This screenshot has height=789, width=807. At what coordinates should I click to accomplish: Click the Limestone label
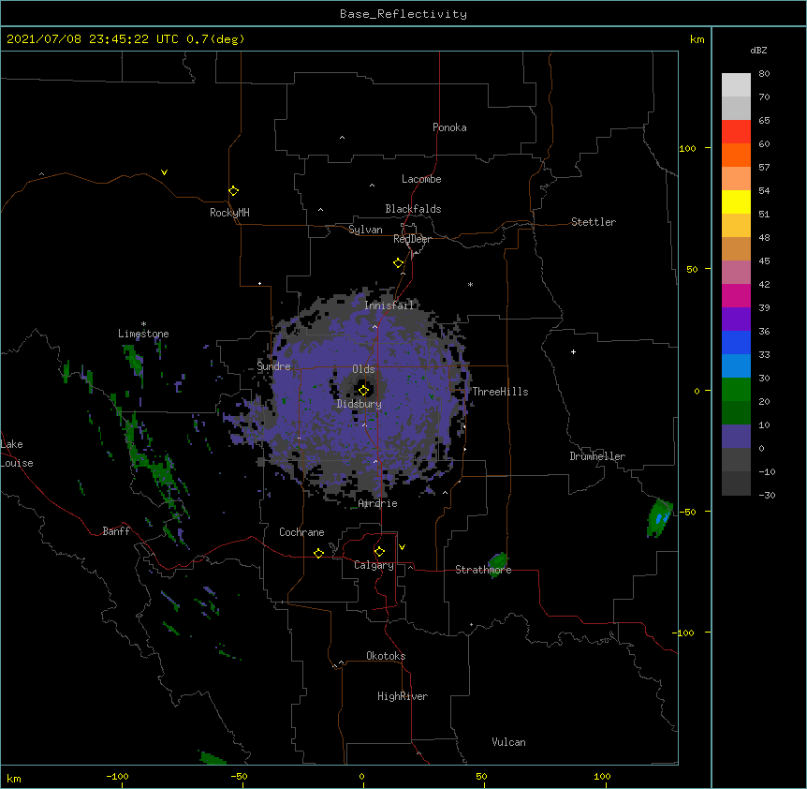click(x=143, y=334)
